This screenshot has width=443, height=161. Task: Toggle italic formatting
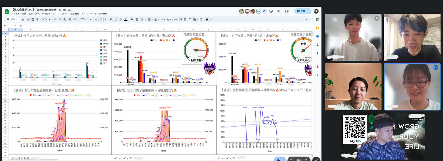[116, 19]
